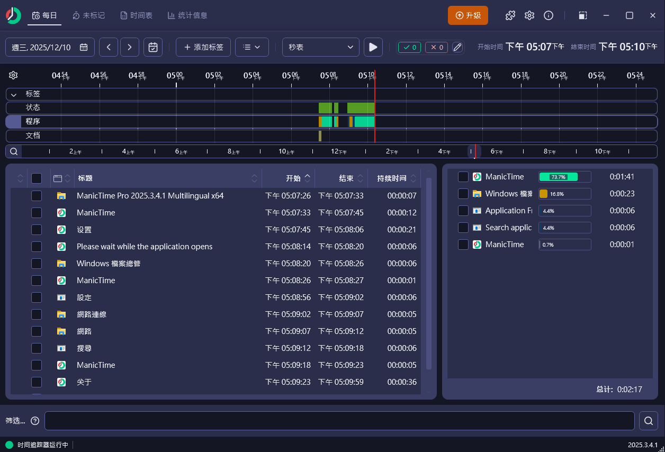Click the green tracker status indicator
Viewport: 665px width, 452px height.
coord(9,445)
